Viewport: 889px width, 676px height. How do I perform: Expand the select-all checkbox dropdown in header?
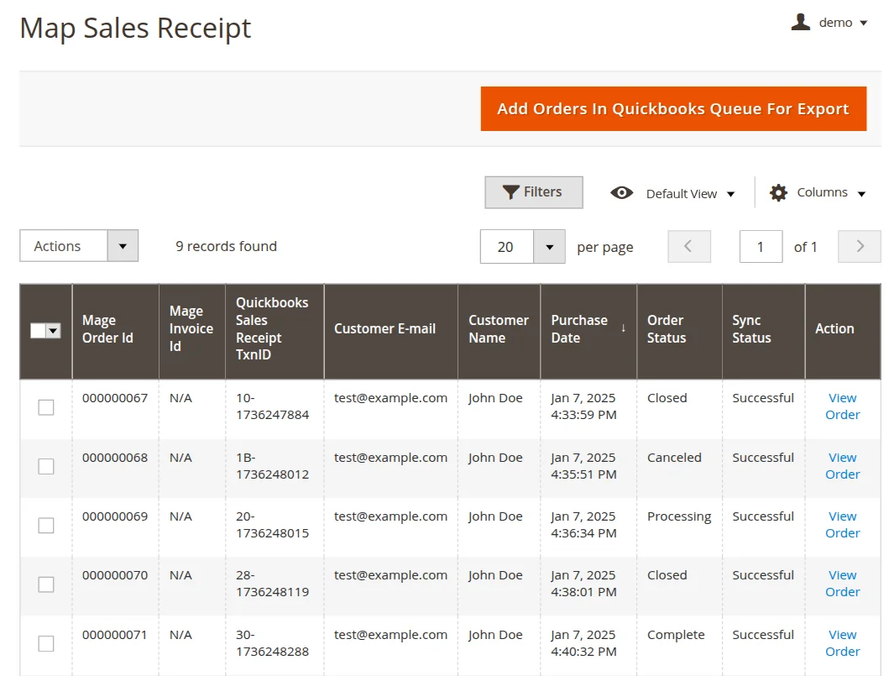tap(54, 332)
